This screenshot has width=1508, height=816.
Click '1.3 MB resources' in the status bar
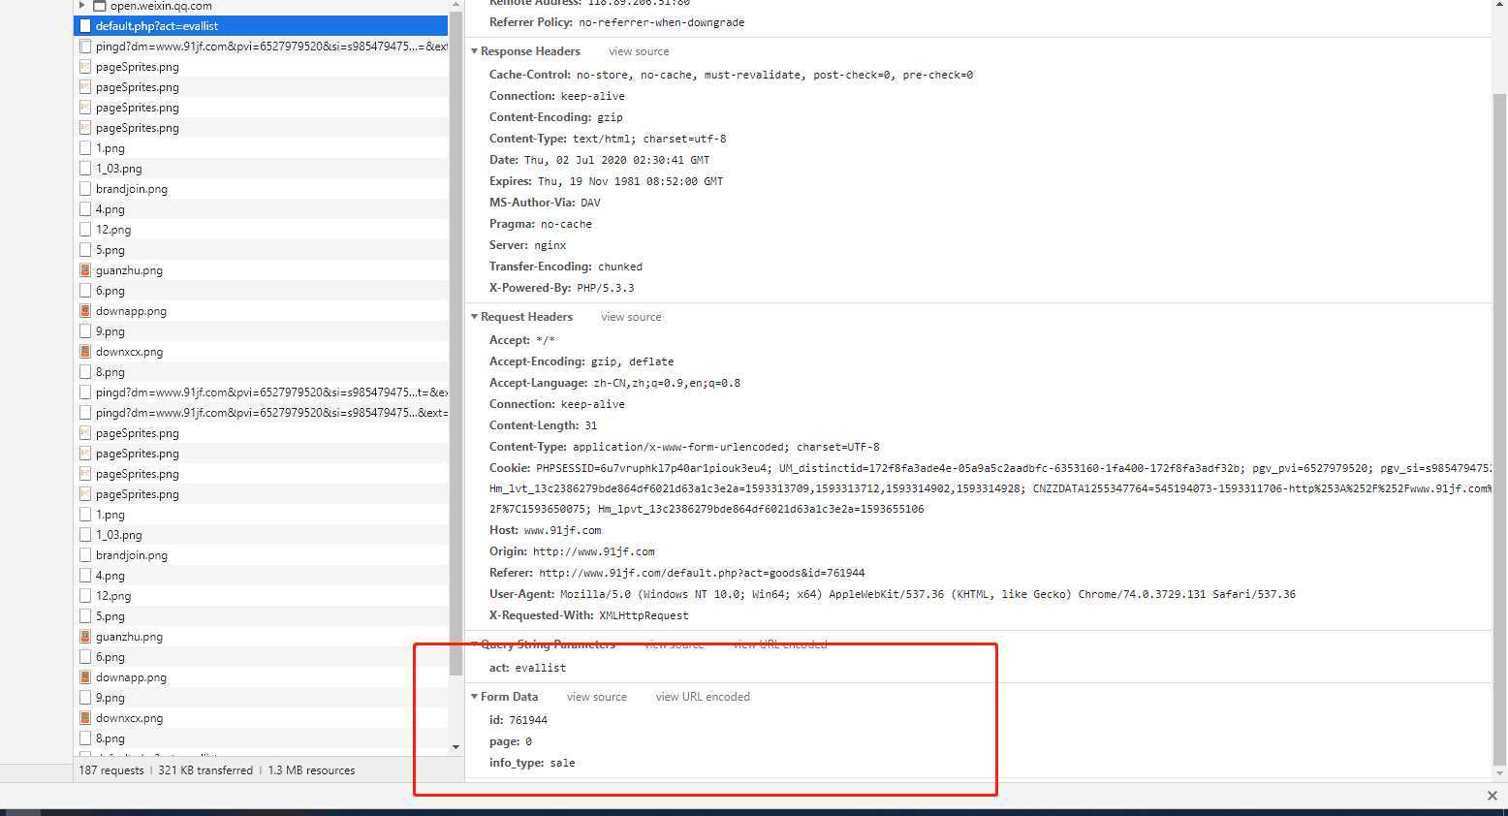[311, 770]
